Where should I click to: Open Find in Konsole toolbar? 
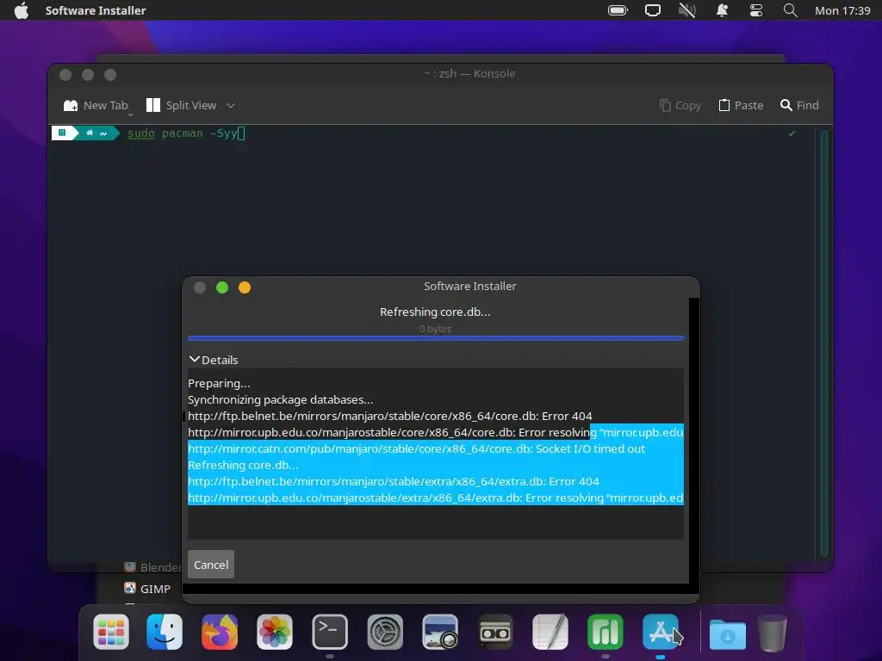pyautogui.click(x=799, y=105)
